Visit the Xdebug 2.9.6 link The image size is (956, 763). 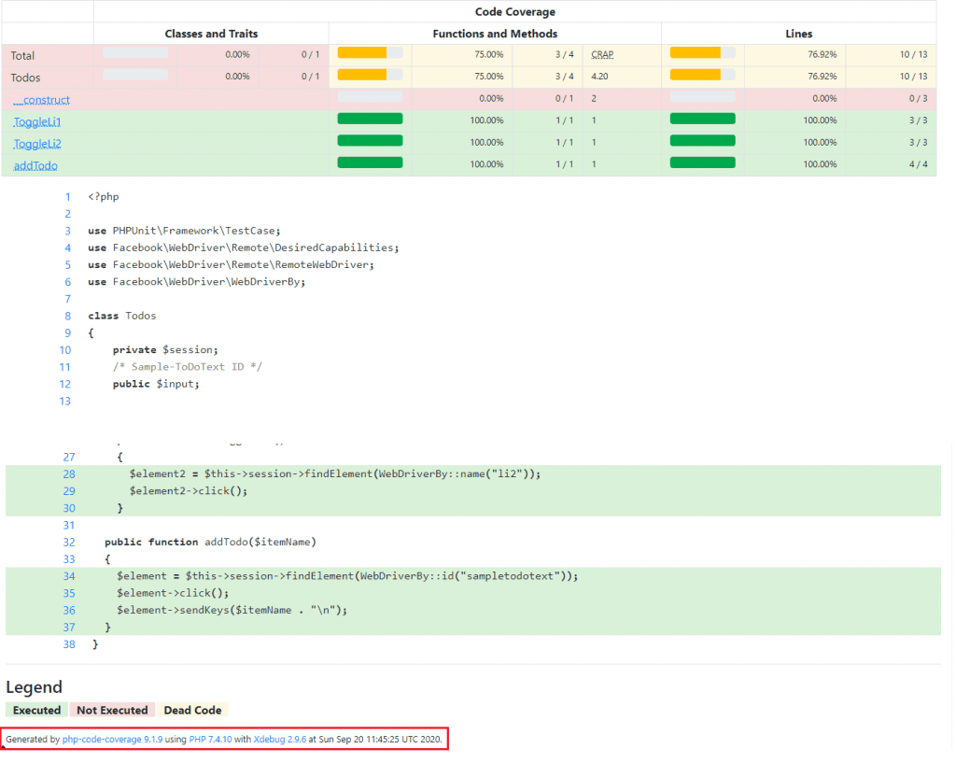pos(279,740)
